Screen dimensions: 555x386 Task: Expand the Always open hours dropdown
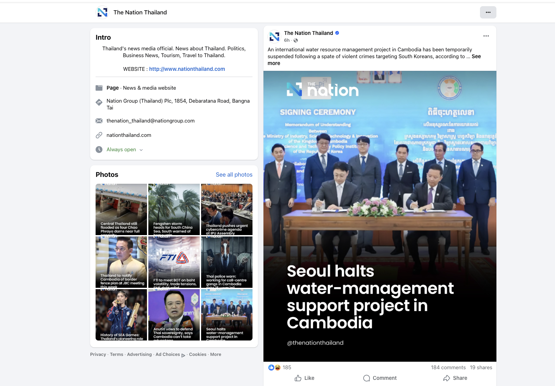pos(141,150)
